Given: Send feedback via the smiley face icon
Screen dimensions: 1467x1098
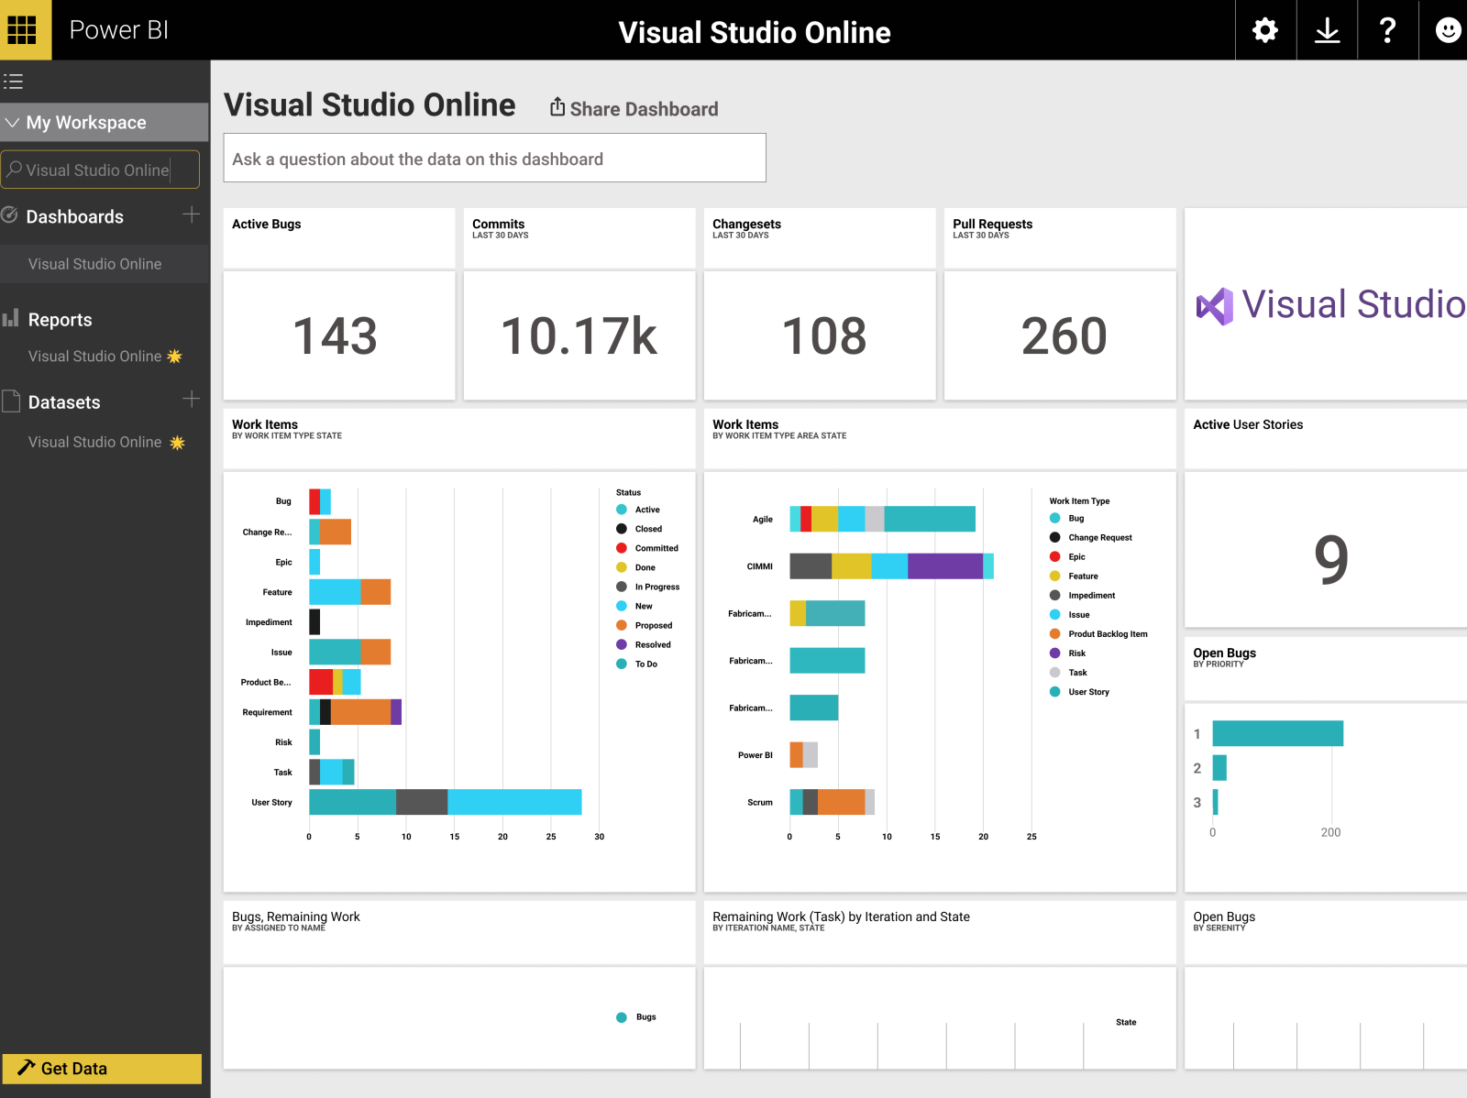Looking at the screenshot, I should pyautogui.click(x=1447, y=29).
